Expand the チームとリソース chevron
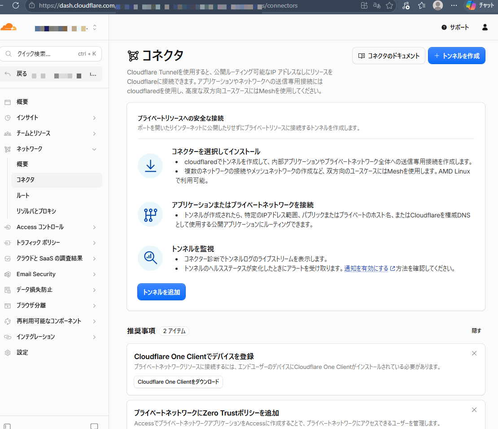 pos(94,134)
